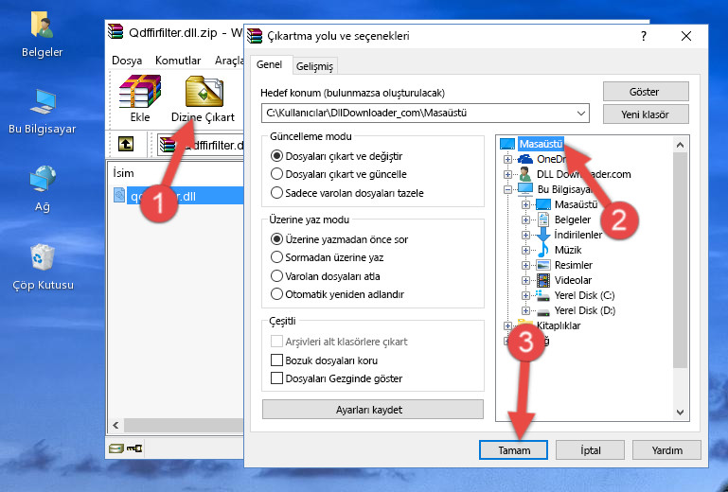Select the Ağ desktop network icon

pos(42,188)
